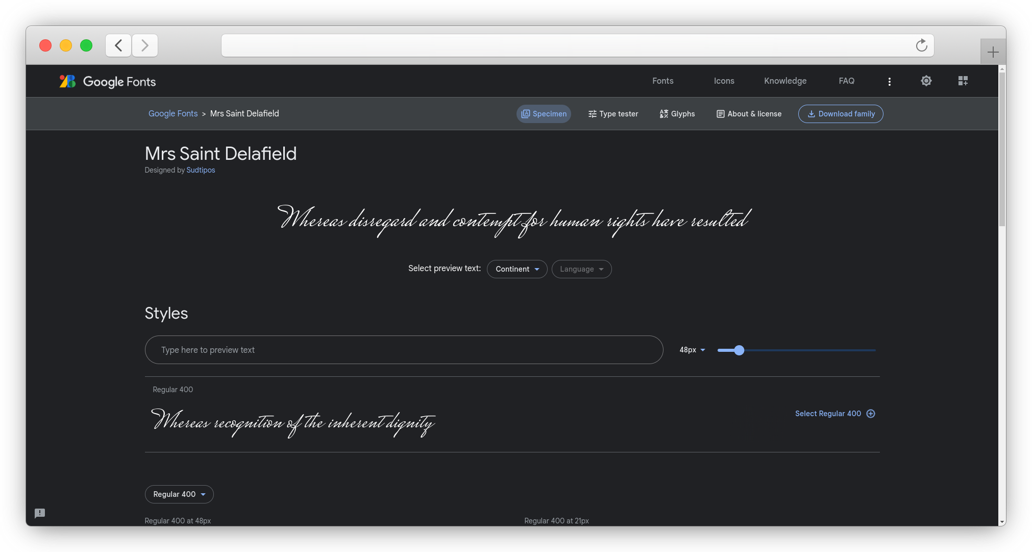Screen dimensions: 1032x552
Task: Open selected families grid icon
Action: (963, 81)
